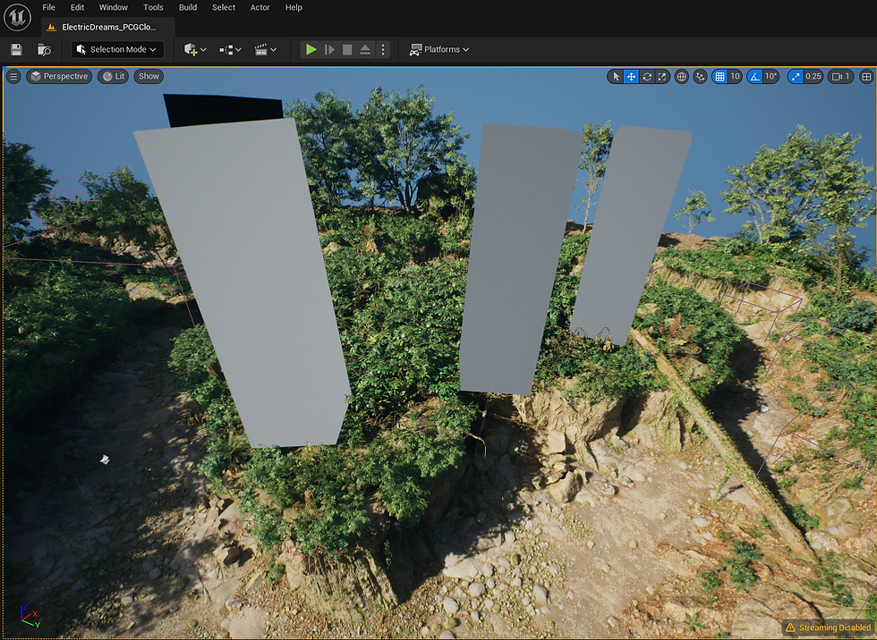877x640 pixels.
Task: Start Play in Editor with green play button
Action: click(x=311, y=50)
